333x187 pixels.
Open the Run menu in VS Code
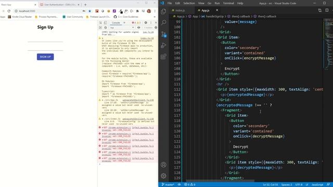click(217, 3)
